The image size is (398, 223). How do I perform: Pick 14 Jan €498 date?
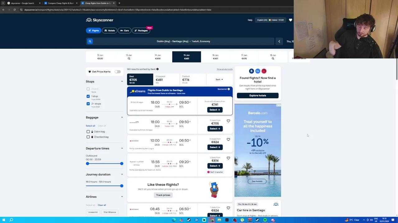(x=158, y=57)
